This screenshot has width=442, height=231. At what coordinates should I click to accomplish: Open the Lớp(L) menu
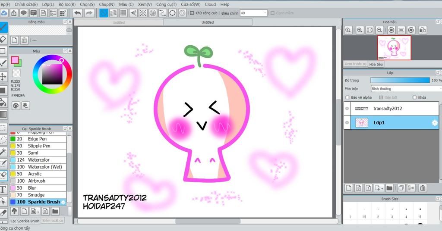tap(48, 4)
